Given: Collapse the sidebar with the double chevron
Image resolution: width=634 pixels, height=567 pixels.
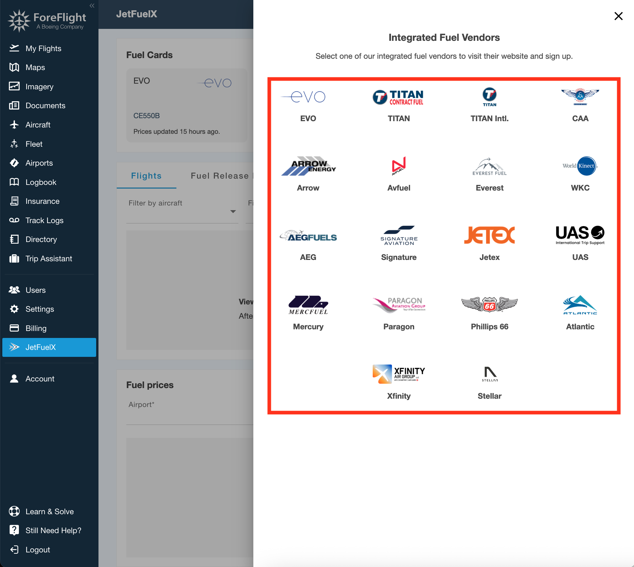Looking at the screenshot, I should click(92, 6).
